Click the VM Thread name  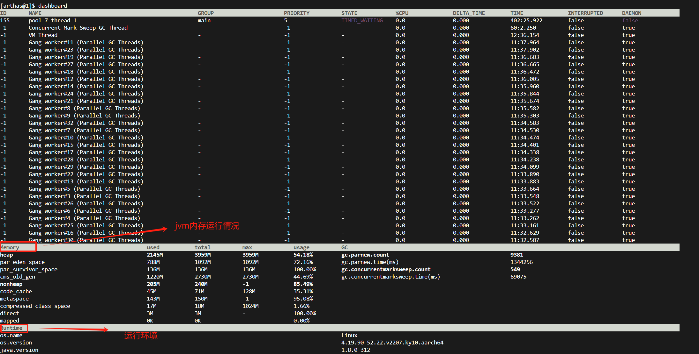point(43,35)
